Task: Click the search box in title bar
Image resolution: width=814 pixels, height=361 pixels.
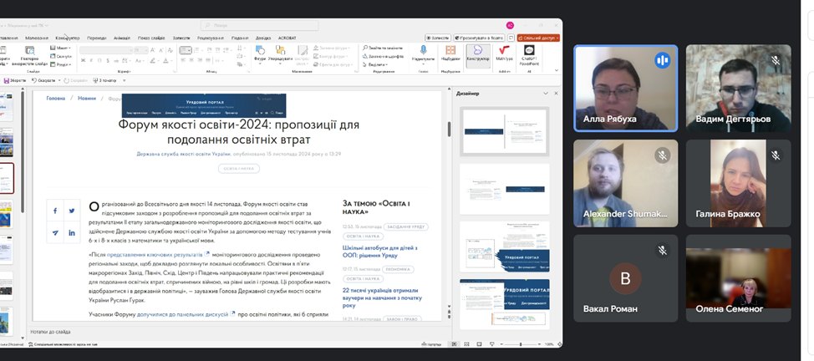Action: (259, 25)
